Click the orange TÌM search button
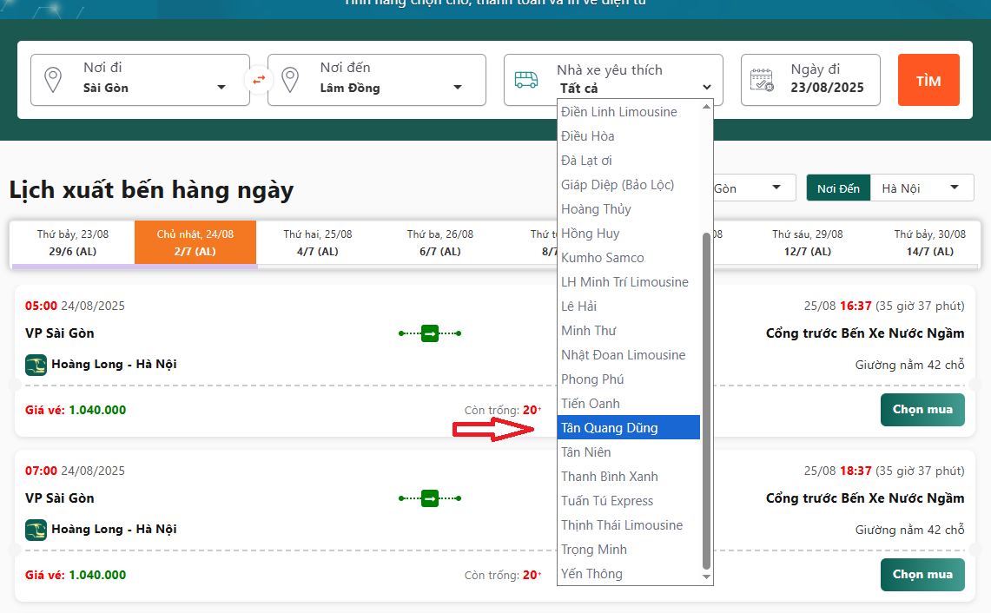The width and height of the screenshot is (991, 613). 928,80
